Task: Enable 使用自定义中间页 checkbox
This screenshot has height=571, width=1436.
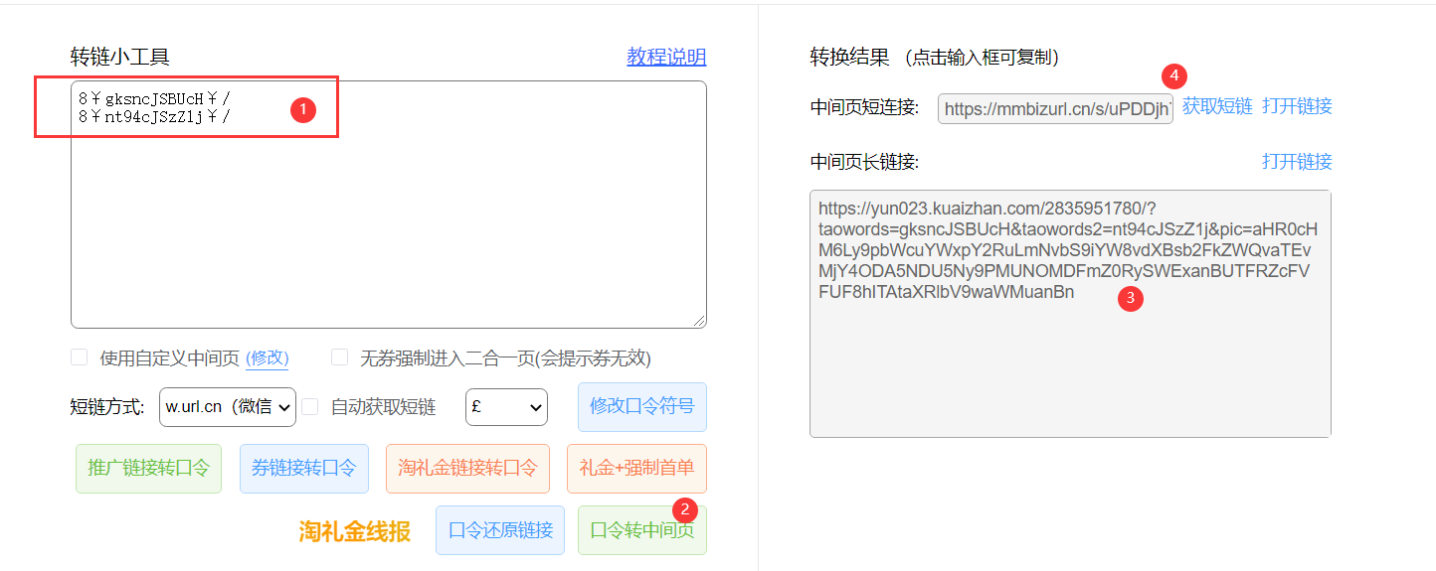Action: tap(80, 357)
